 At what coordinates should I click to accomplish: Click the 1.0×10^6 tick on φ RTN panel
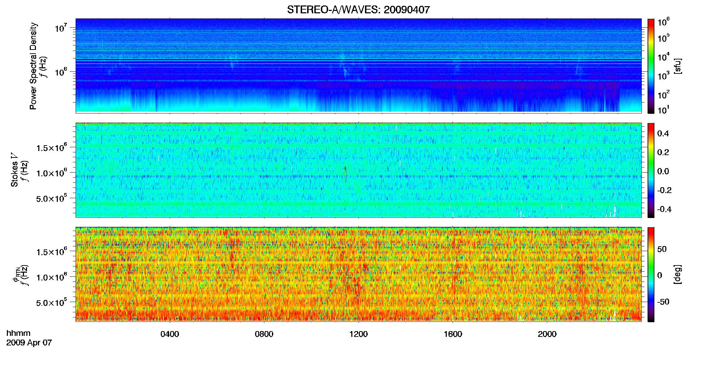point(52,277)
